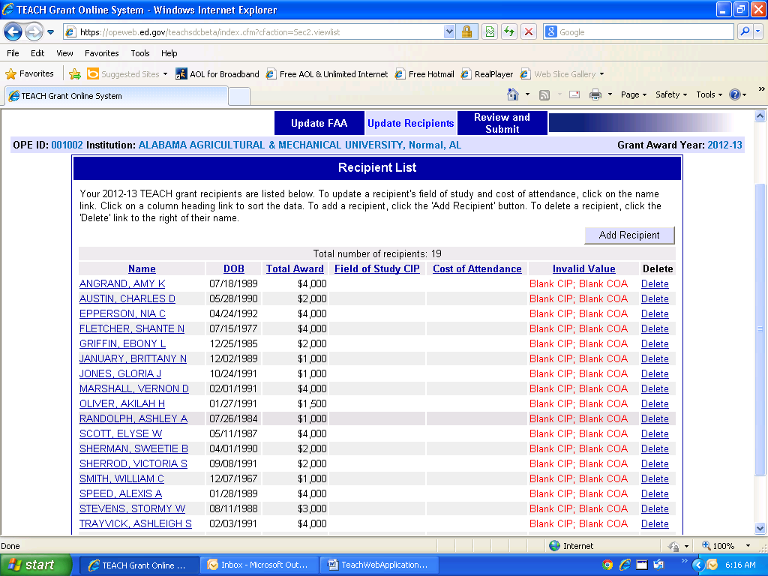The height and width of the screenshot is (576, 768).
Task: Launch Google Chrome from the taskbar
Action: (x=607, y=565)
